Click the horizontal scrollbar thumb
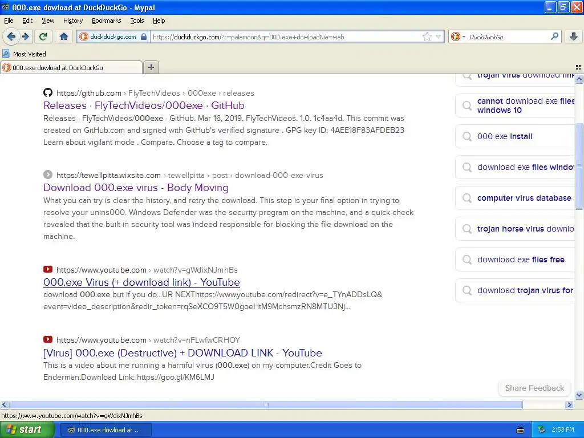The height and width of the screenshot is (438, 584). [266, 404]
